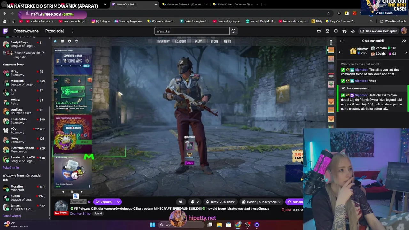Open Mcraftor Minecraft channel
The width and height of the screenshot is (409, 230).
(x=24, y=188)
